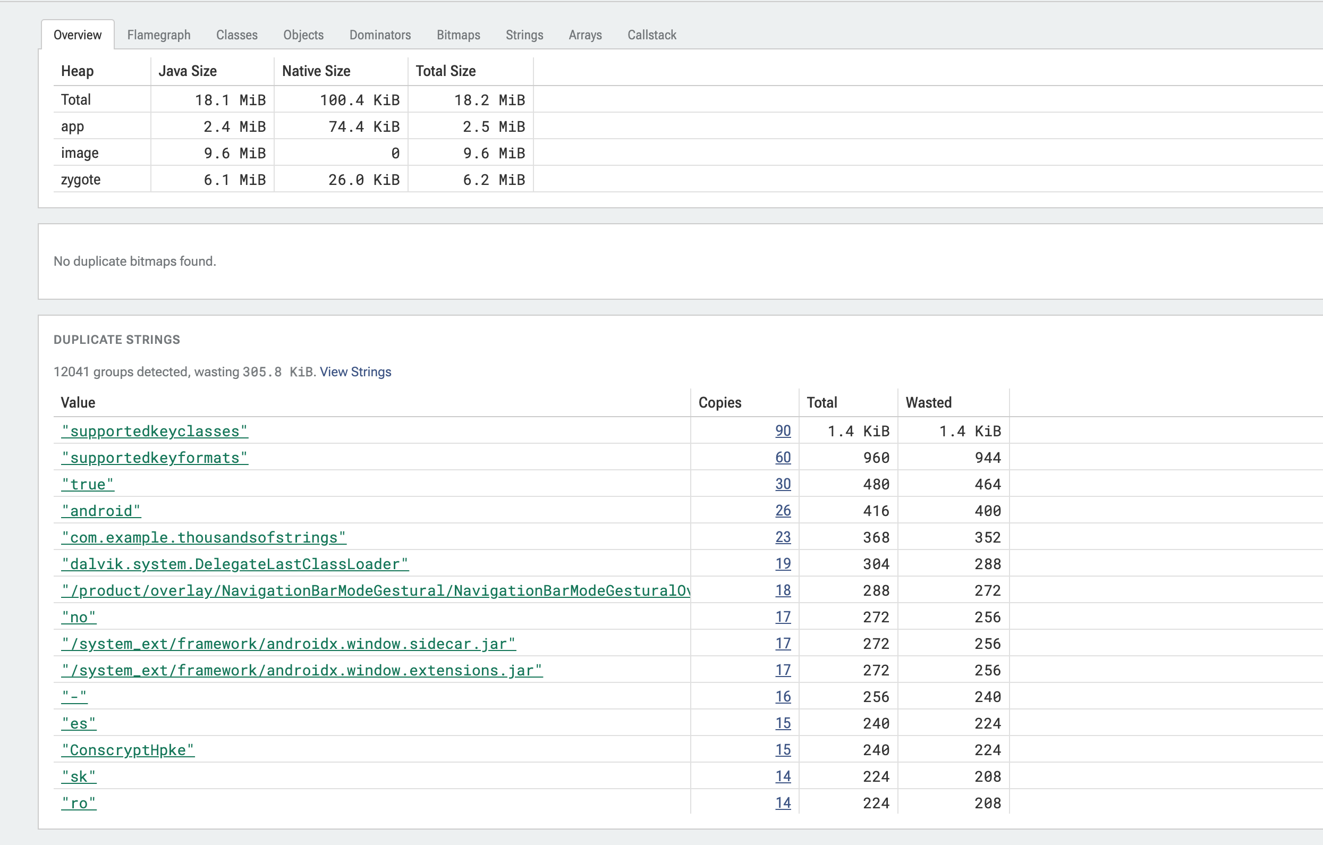Click copies count for "ConscryptHpke" row
1323x845 pixels.
pyautogui.click(x=783, y=749)
